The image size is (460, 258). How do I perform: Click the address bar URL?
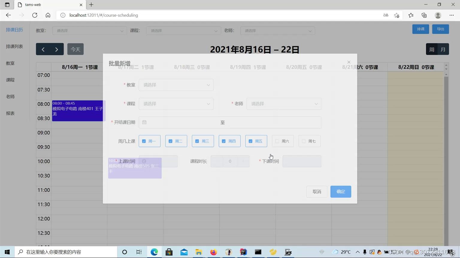coord(104,15)
